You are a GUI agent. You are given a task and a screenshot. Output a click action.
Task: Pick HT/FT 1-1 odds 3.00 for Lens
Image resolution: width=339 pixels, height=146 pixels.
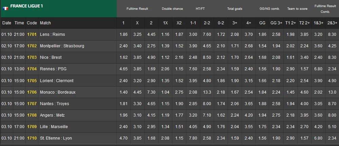click(x=193, y=34)
